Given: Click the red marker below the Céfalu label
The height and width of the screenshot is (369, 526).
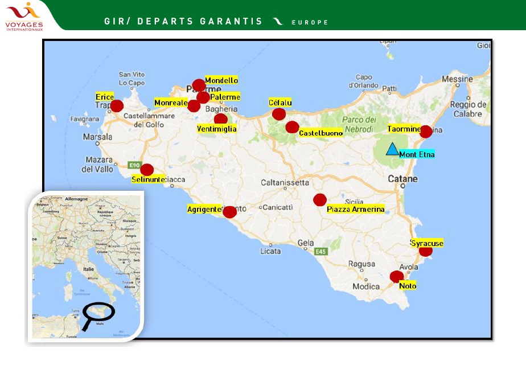Looking at the screenshot, I should [x=279, y=114].
